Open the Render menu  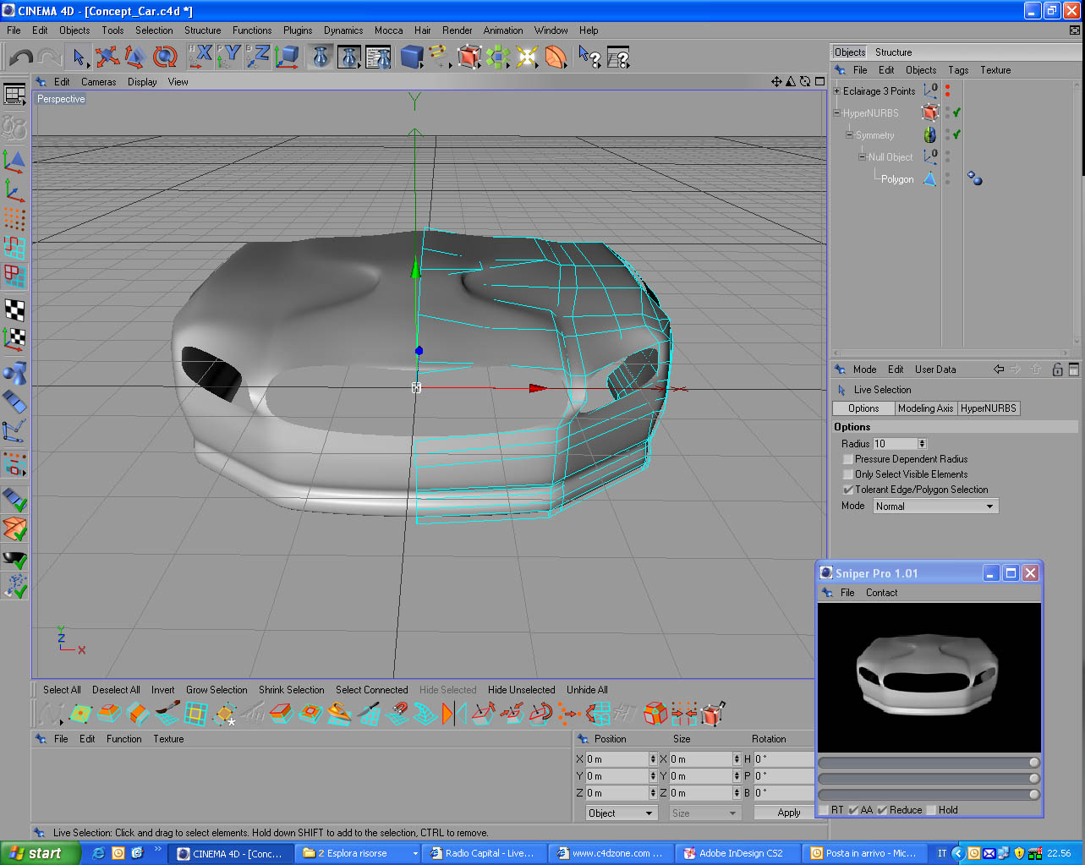pyautogui.click(x=458, y=30)
